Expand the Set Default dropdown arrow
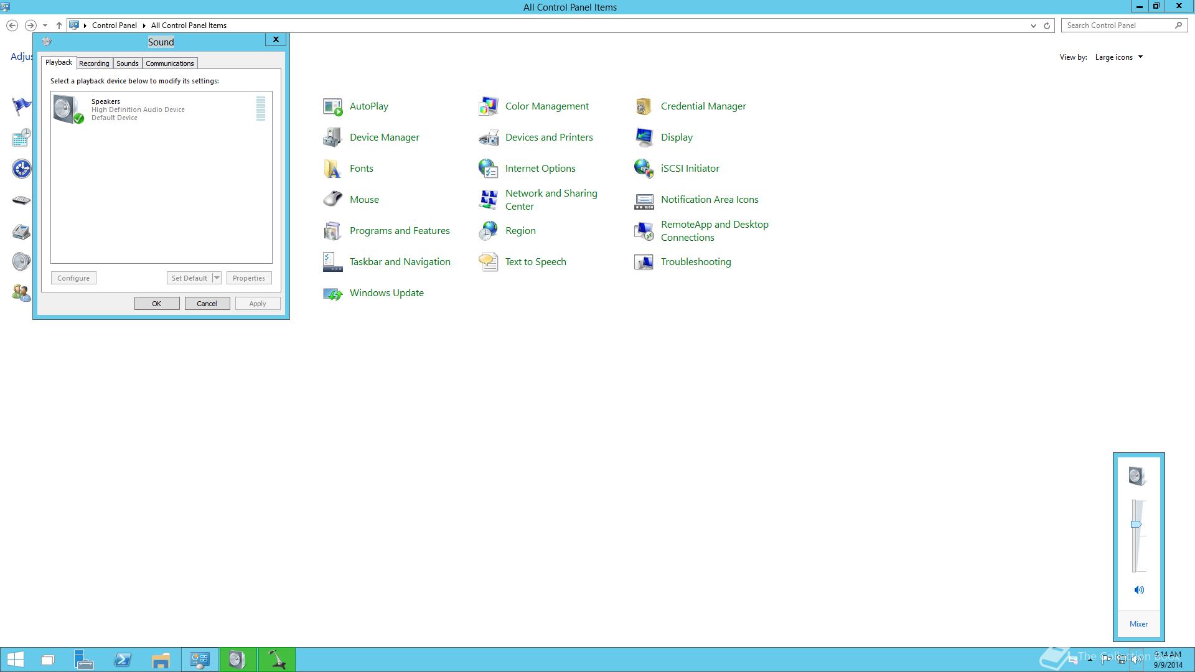This screenshot has height=672, width=1195. tap(217, 278)
